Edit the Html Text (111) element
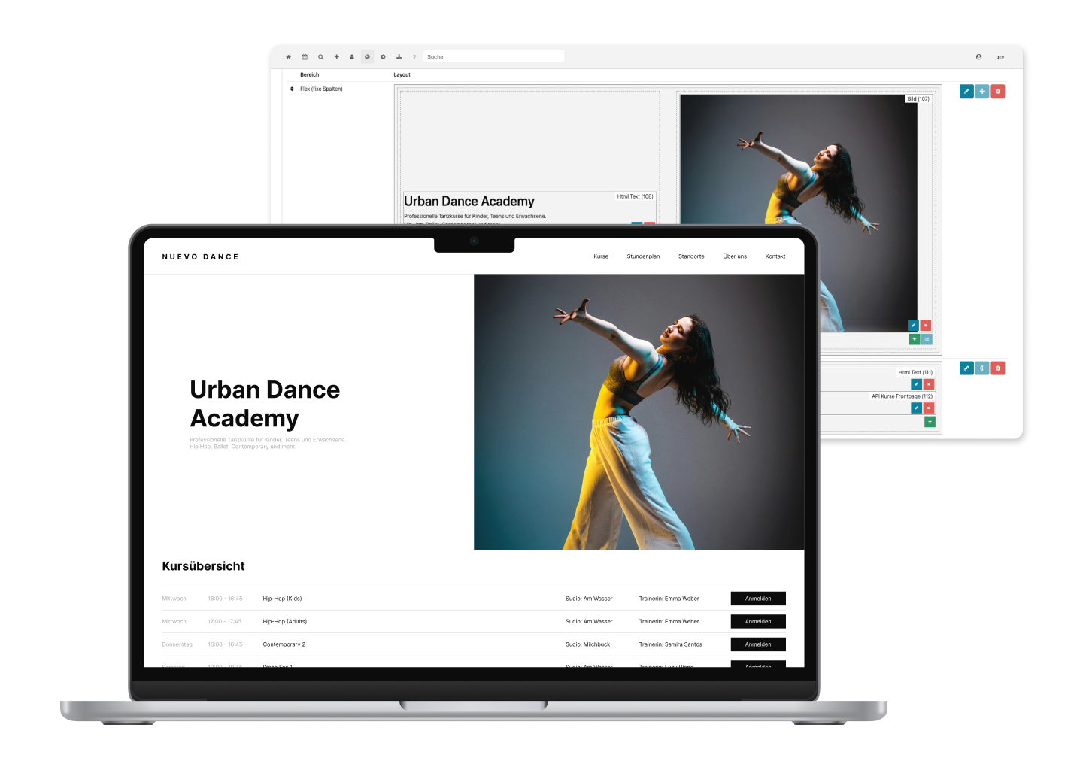This screenshot has height=770, width=1083. [916, 384]
